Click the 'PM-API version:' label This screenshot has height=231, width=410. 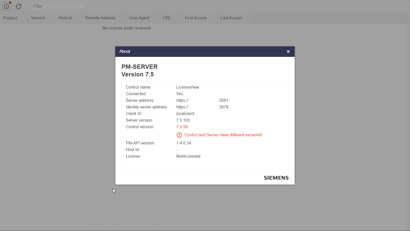[140, 143]
